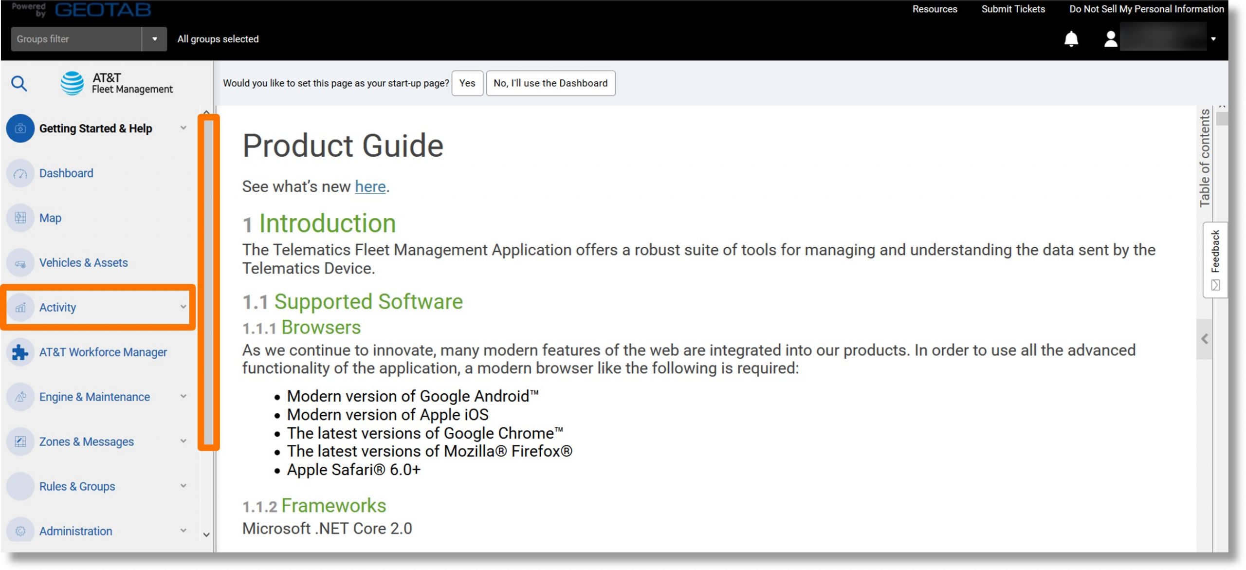1246x570 pixels.
Task: Open the notifications bell
Action: tap(1071, 39)
